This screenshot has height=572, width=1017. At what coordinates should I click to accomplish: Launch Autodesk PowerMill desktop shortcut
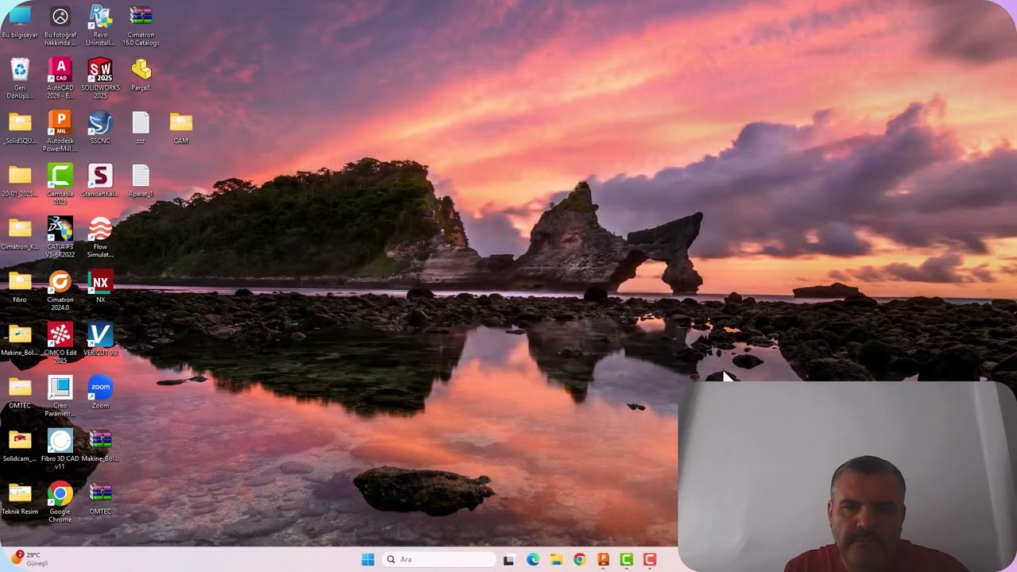point(60,131)
